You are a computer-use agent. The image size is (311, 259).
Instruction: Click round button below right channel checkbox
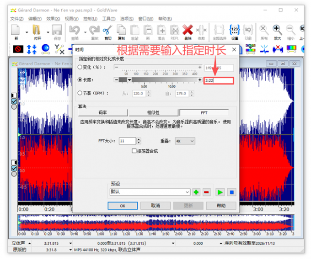pyautogui.click(x=14, y=174)
